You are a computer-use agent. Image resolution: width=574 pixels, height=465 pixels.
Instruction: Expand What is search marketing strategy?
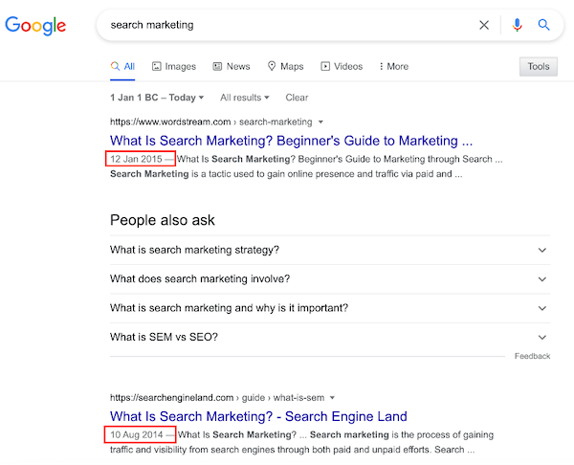(x=330, y=250)
